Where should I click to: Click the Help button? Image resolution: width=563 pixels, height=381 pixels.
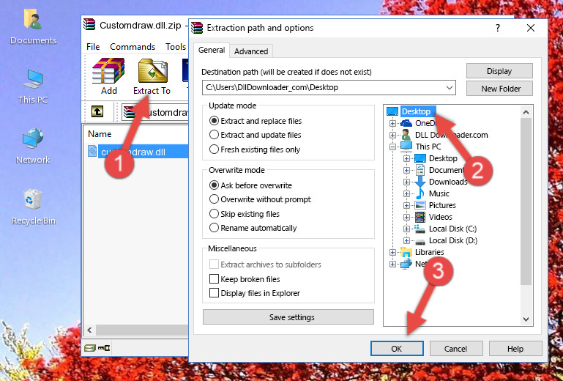pos(515,348)
